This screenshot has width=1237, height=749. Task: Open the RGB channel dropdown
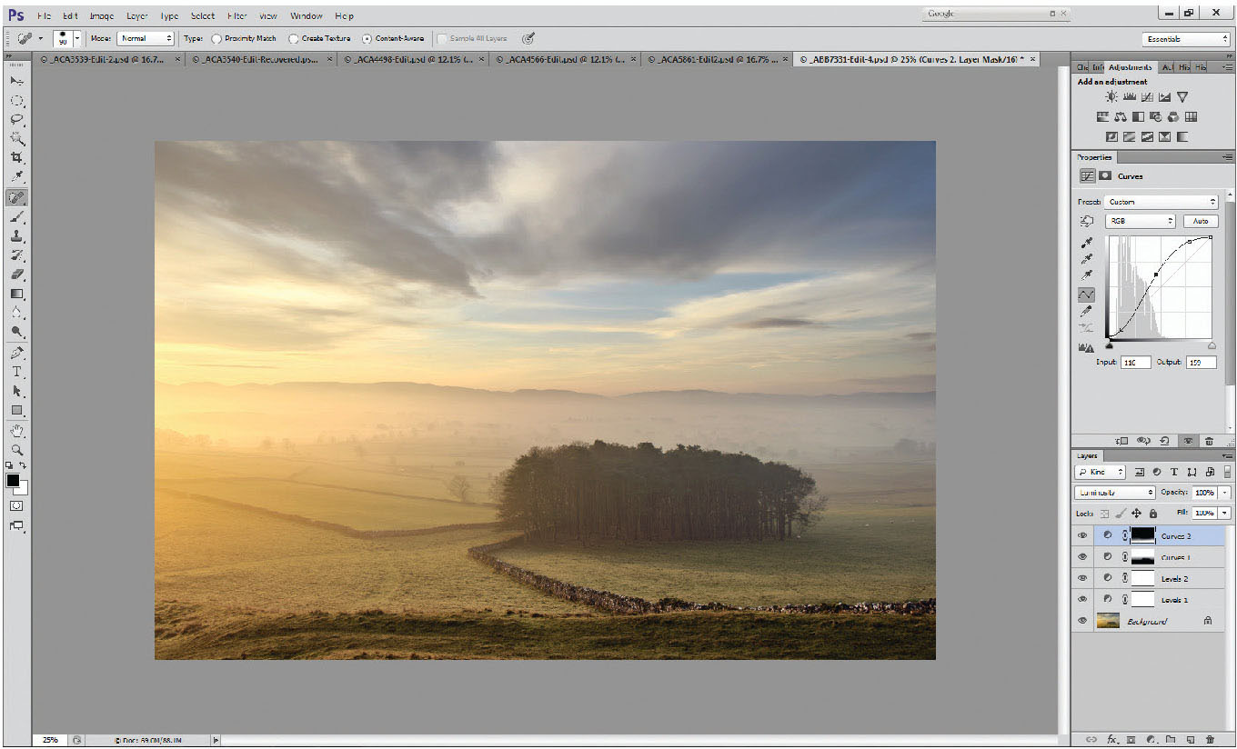click(1141, 221)
